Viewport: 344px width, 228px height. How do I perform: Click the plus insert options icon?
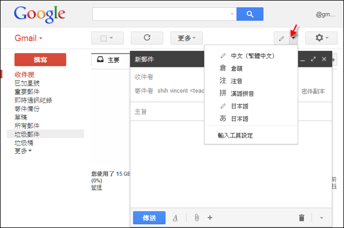pos(210,217)
